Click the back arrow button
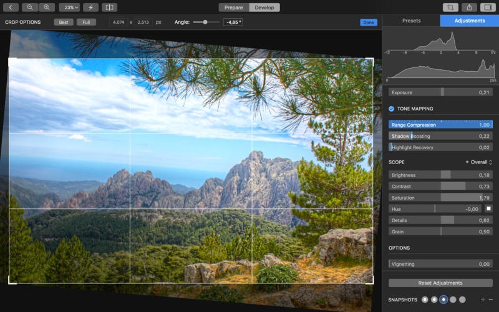Screen dimensions: 499x312 coord(11,7)
